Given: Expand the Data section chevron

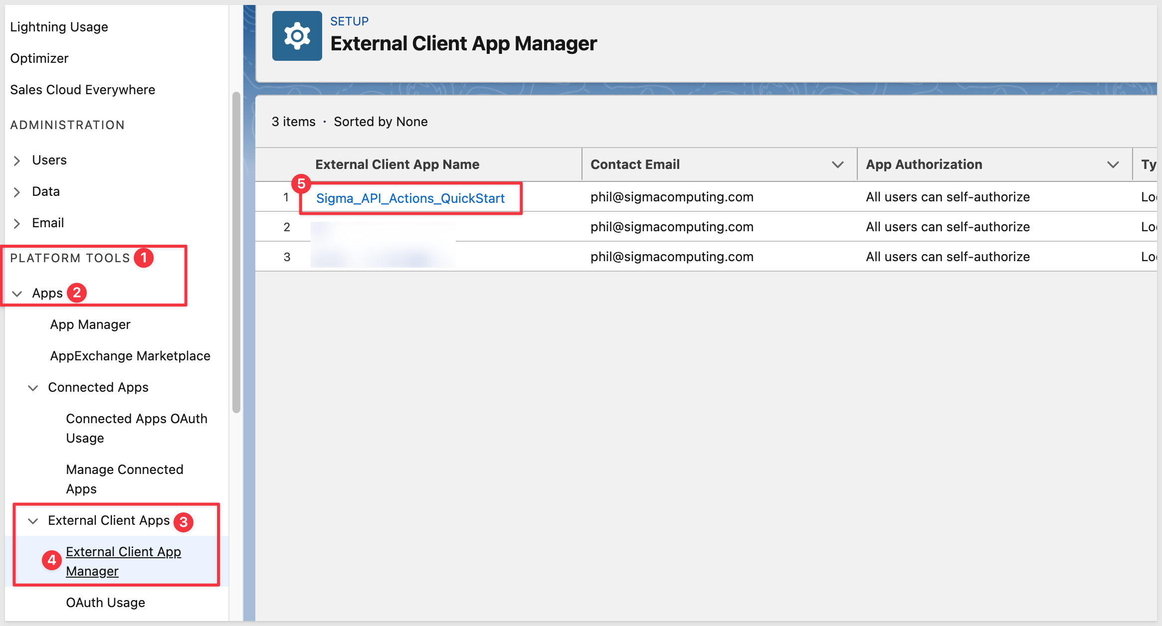Looking at the screenshot, I should [x=17, y=192].
